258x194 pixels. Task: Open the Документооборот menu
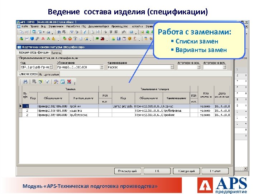(x=99, y=26)
